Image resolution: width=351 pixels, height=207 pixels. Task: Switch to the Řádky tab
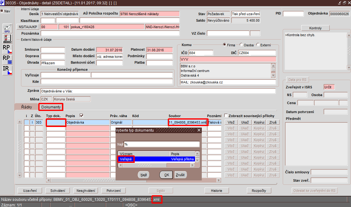[27, 107]
